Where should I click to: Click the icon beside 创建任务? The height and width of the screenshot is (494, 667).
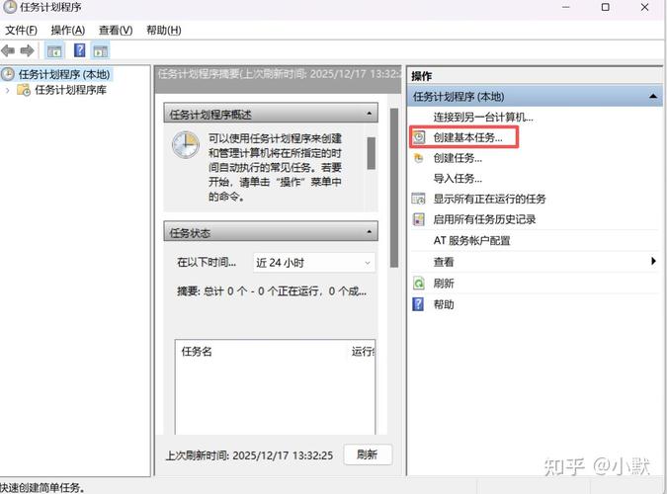[419, 158]
